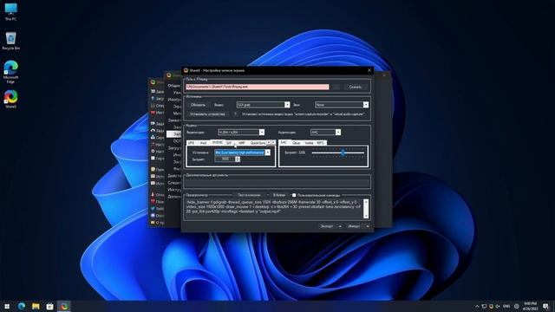
Task: Open the Export button's dropdown arrow
Action: pos(340,226)
